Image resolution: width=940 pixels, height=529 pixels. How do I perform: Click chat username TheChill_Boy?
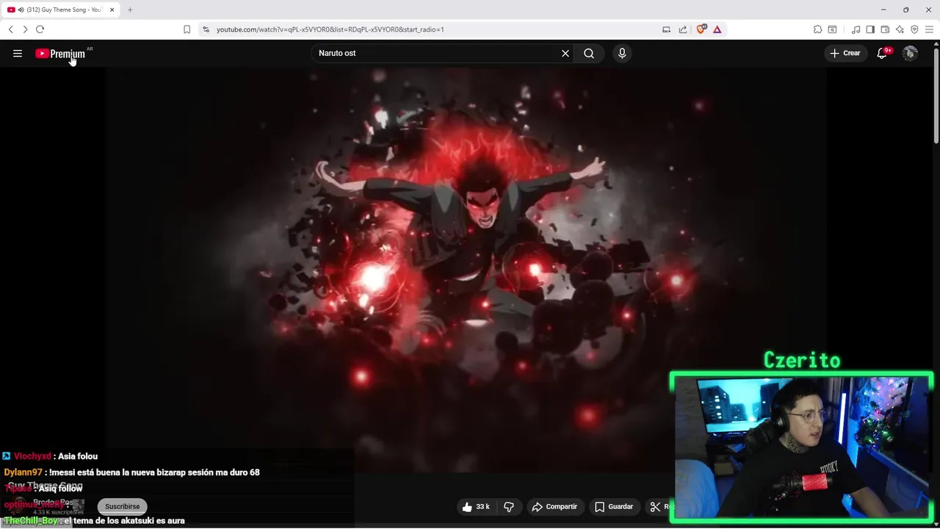pyautogui.click(x=31, y=521)
